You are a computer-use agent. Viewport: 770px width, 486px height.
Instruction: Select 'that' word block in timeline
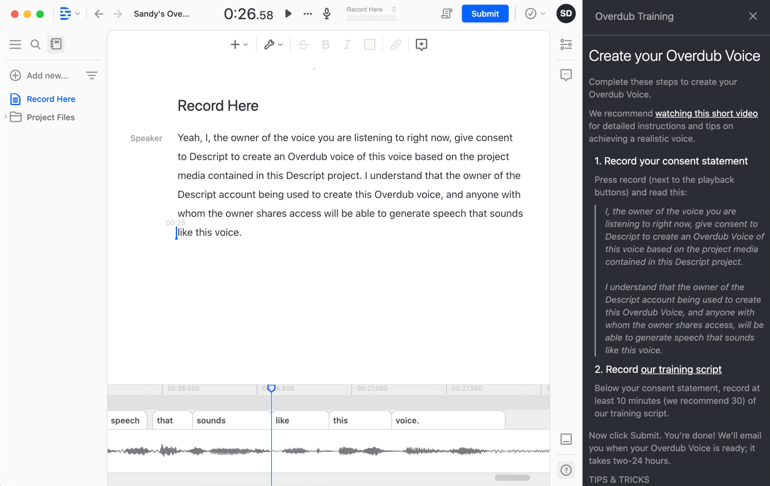[x=173, y=420]
